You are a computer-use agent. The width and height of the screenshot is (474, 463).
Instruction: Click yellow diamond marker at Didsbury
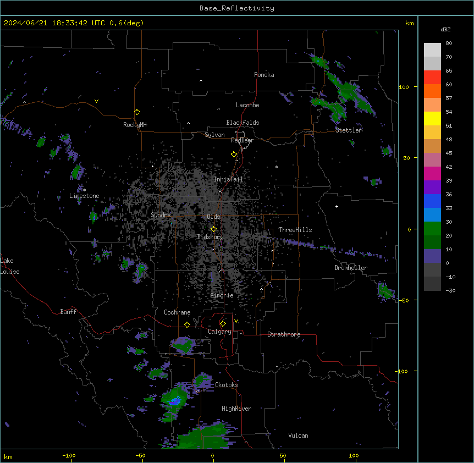coord(213,229)
